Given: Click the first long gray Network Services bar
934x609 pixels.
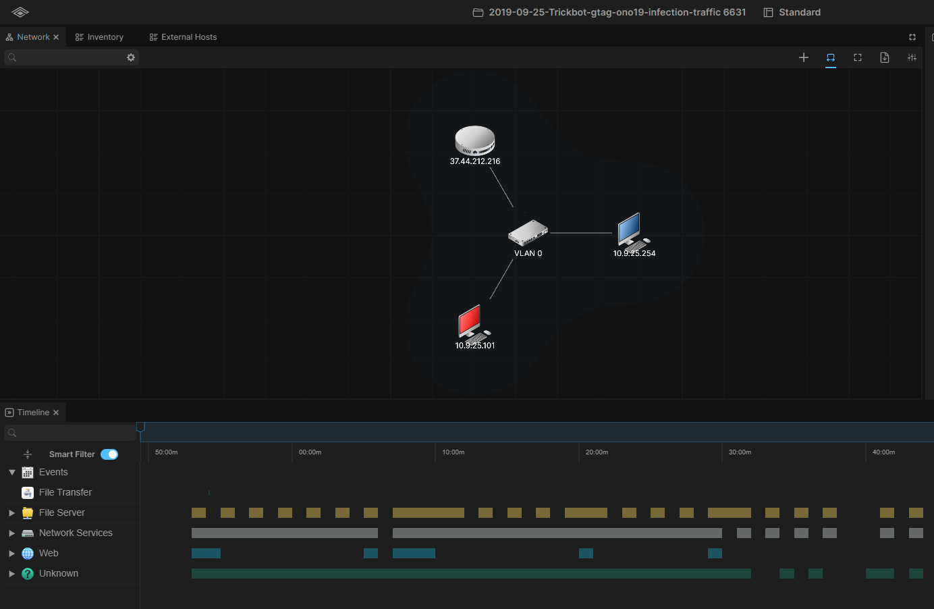Looking at the screenshot, I should click(x=285, y=533).
